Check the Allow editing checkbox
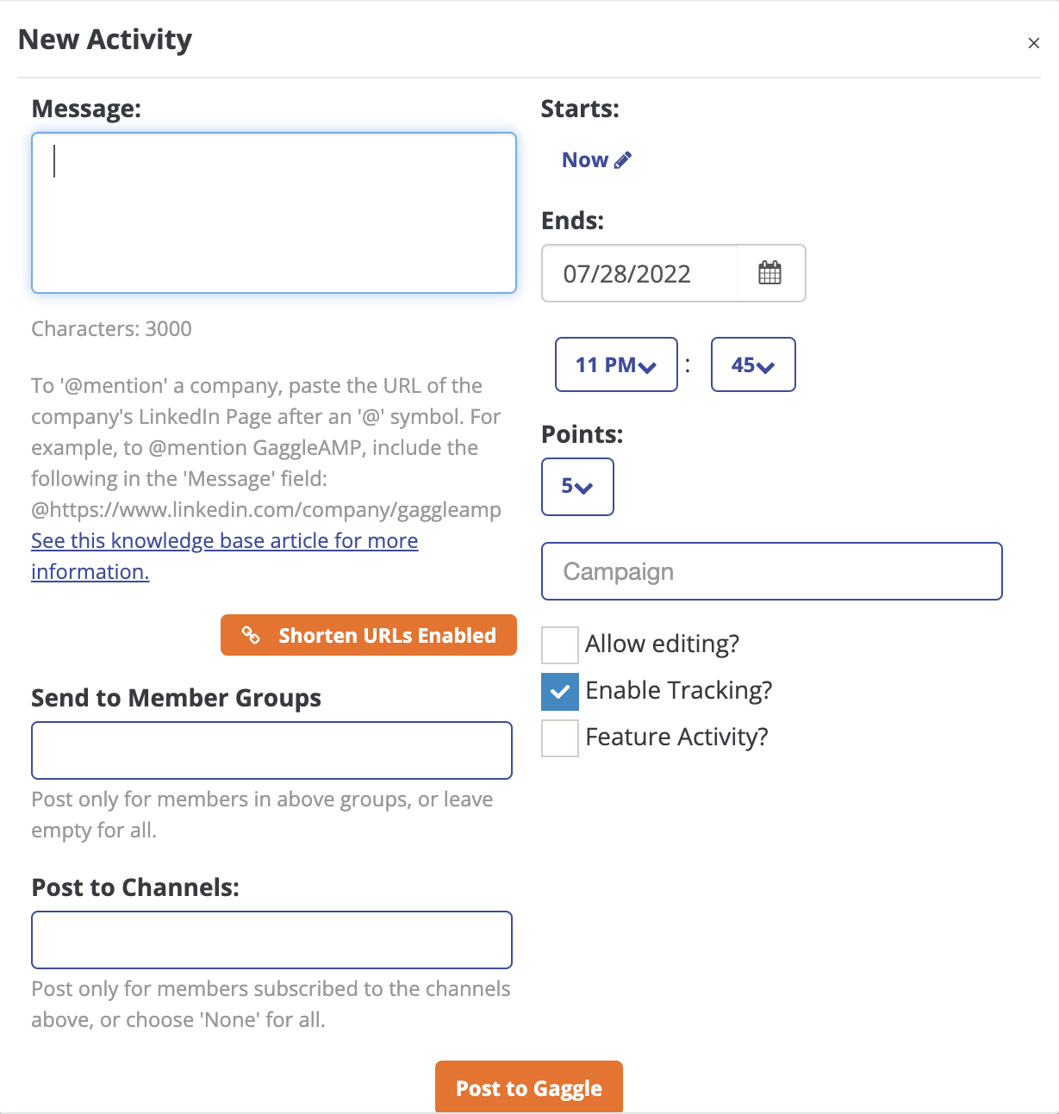 pos(560,644)
